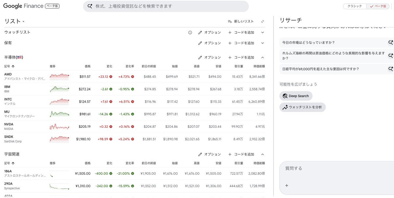Click the search field for stocks
Screen dimensions: 394x198
(x=166, y=6)
